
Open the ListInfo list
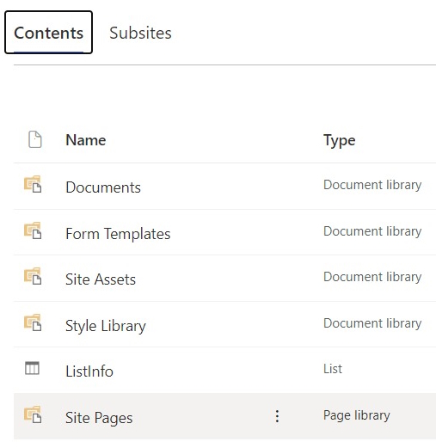89,371
